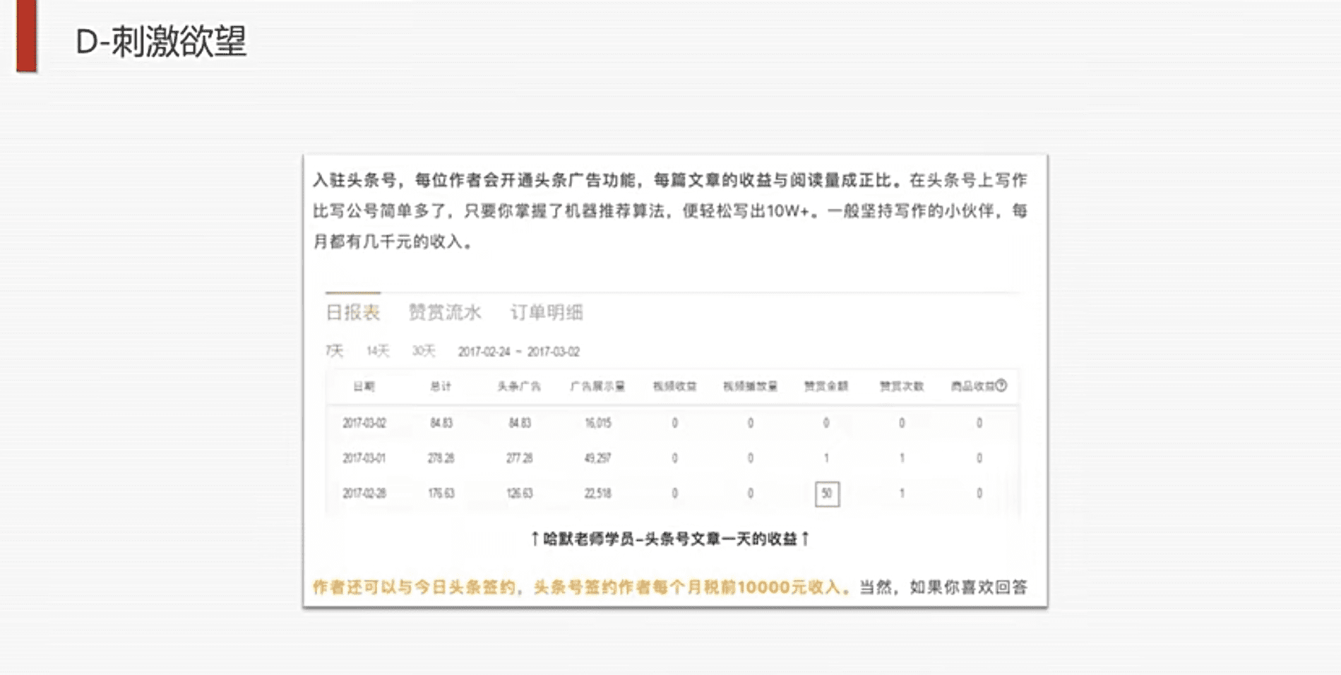Select the date cell 2017-03-01

(364, 458)
